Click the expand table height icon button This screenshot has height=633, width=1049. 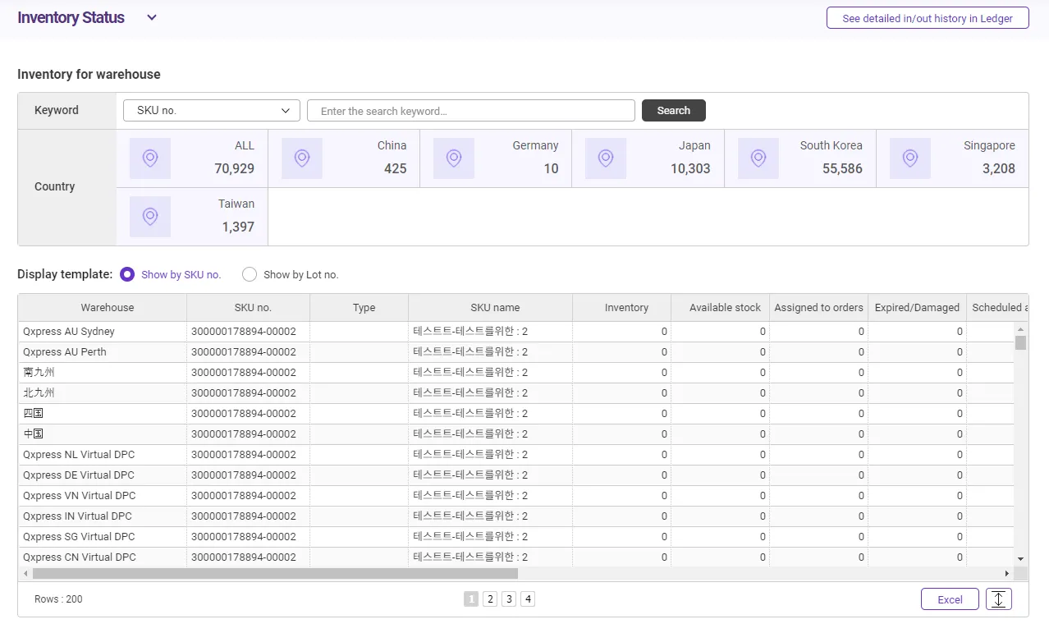pyautogui.click(x=998, y=599)
